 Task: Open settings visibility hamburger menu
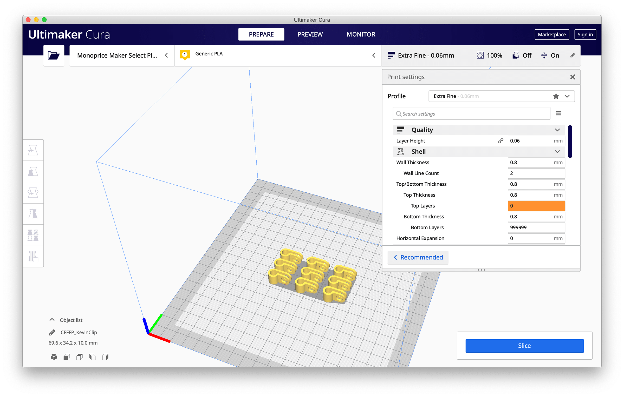tap(558, 113)
